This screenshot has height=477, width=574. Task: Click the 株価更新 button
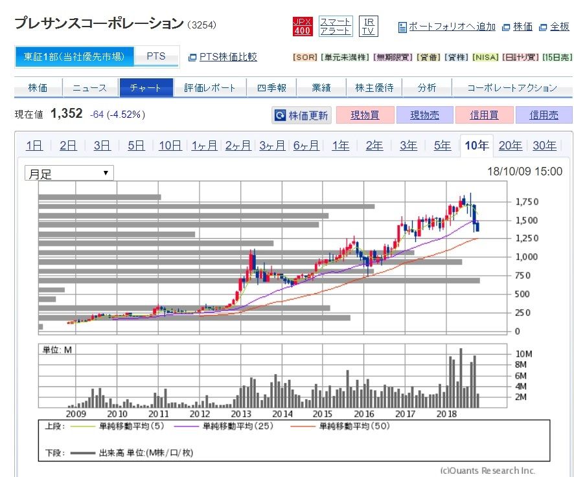click(302, 116)
